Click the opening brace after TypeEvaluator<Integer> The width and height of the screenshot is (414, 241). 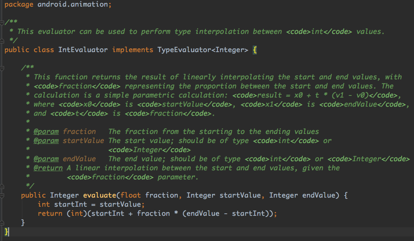pyautogui.click(x=255, y=50)
